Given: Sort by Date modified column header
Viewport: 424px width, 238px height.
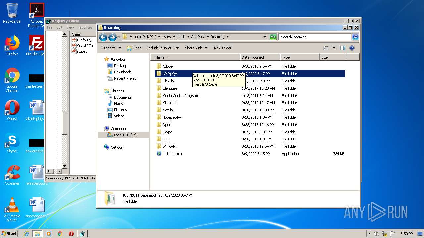Looking at the screenshot, I should coord(260,57).
